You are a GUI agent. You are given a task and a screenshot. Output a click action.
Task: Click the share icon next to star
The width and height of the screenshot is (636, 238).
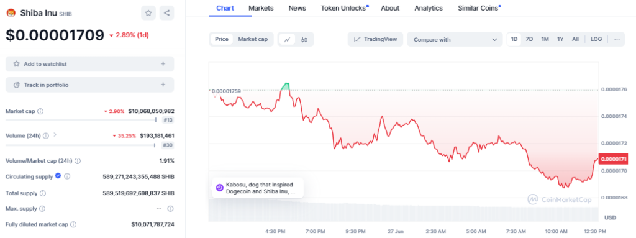click(x=166, y=13)
